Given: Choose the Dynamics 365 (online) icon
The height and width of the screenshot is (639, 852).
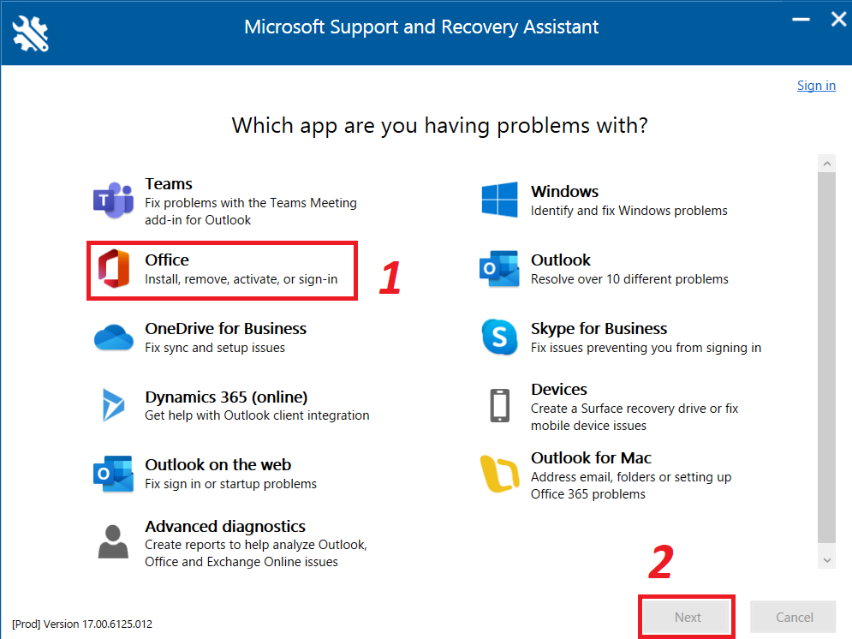Looking at the screenshot, I should coord(114,405).
